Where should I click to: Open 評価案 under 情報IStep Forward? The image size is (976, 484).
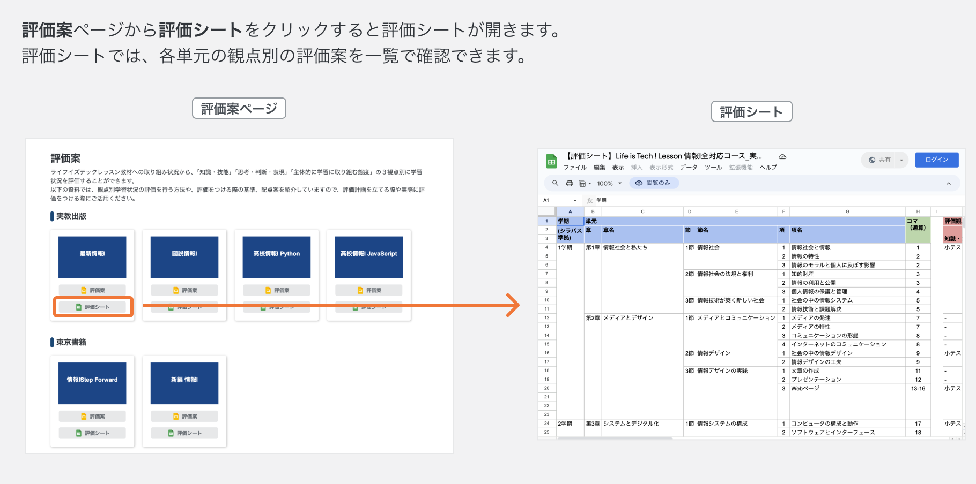[x=92, y=417]
